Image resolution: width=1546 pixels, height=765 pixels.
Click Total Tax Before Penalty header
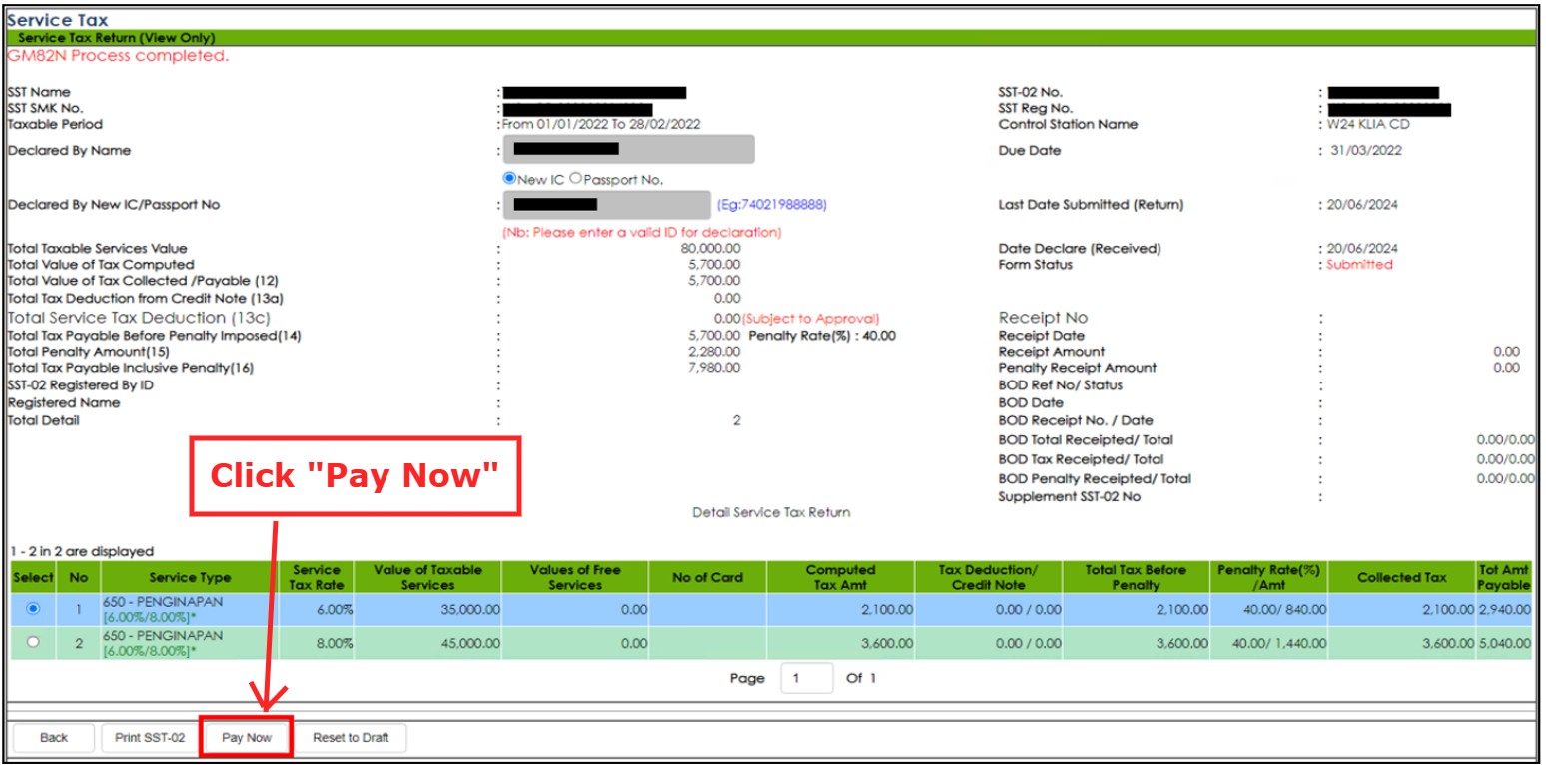(1136, 577)
